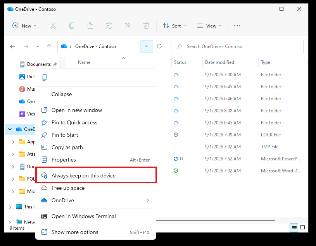The height and width of the screenshot is (246, 316).
Task: Click the Copy icon atop the context menu
Action: (x=44, y=77)
